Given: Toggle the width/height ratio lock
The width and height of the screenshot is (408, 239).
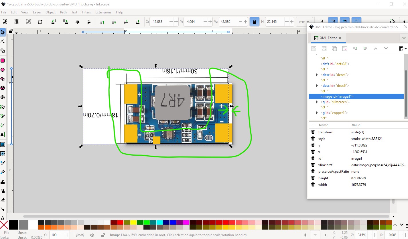Looking at the screenshot, I should [x=254, y=22].
